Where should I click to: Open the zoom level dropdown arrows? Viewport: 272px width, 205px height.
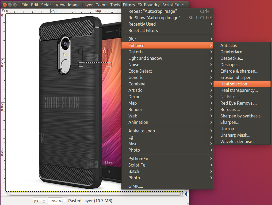point(65,201)
